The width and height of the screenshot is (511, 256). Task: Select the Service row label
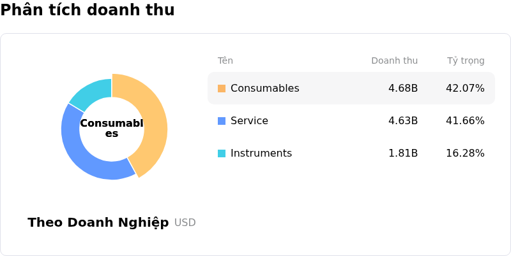249,121
